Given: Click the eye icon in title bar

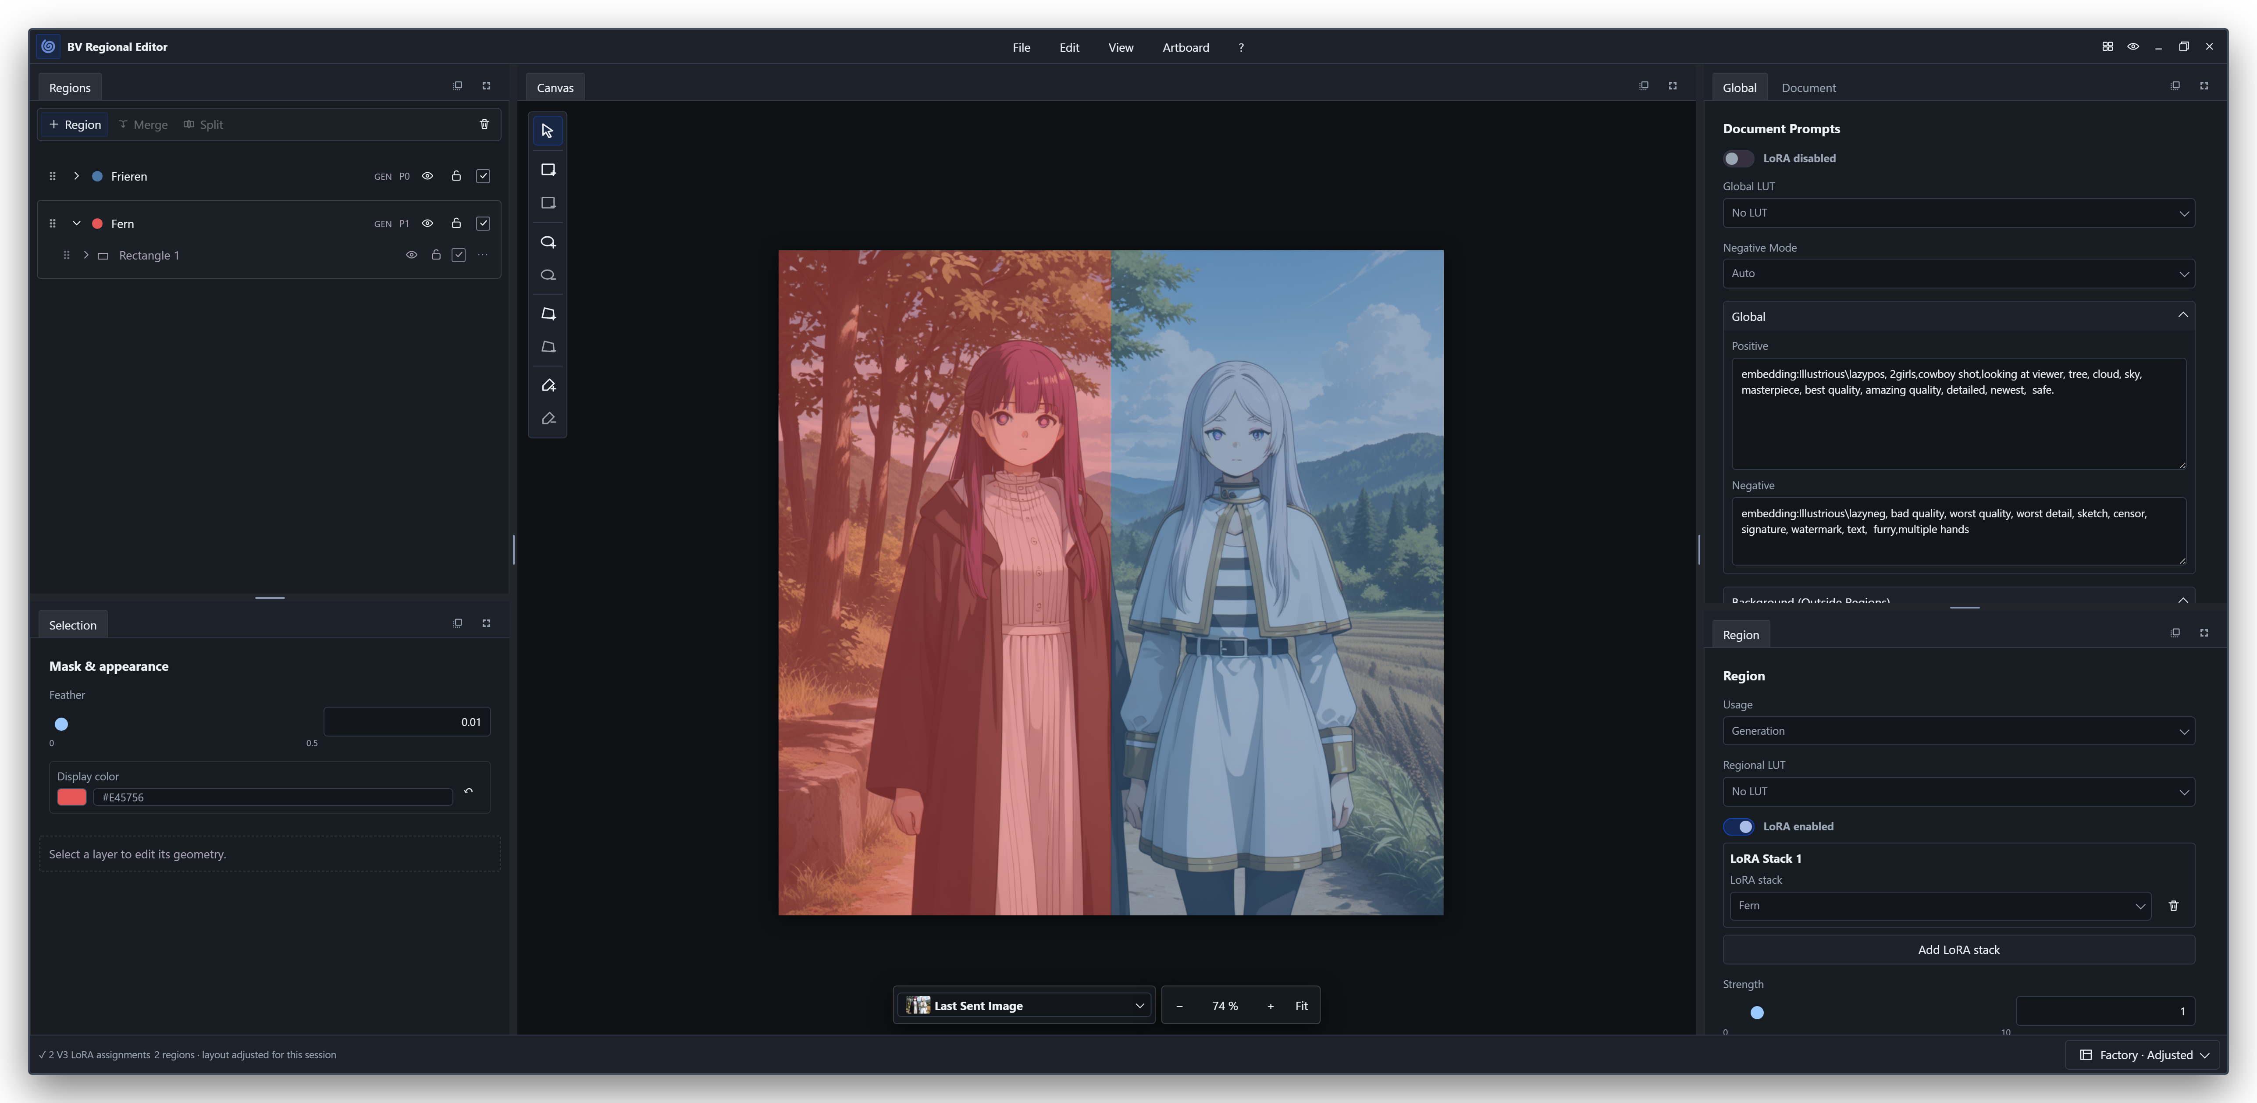Looking at the screenshot, I should (x=2132, y=46).
